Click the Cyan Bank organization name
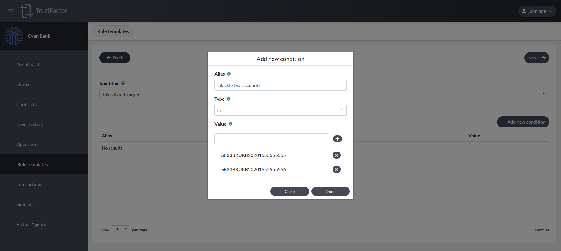 [39, 36]
